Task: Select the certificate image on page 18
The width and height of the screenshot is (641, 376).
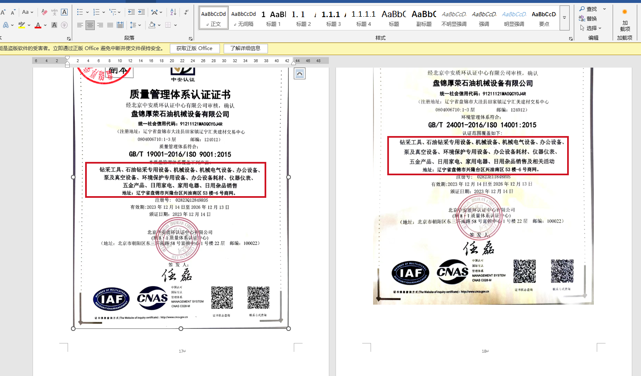Action: pyautogui.click(x=483, y=186)
